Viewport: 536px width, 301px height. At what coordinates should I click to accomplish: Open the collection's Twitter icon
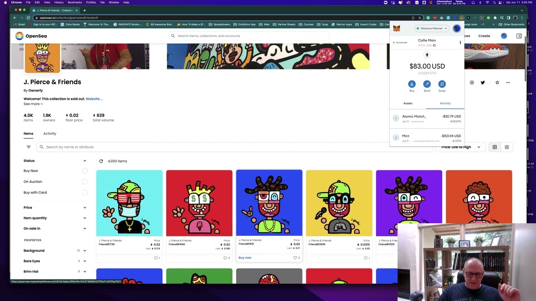tap(483, 83)
